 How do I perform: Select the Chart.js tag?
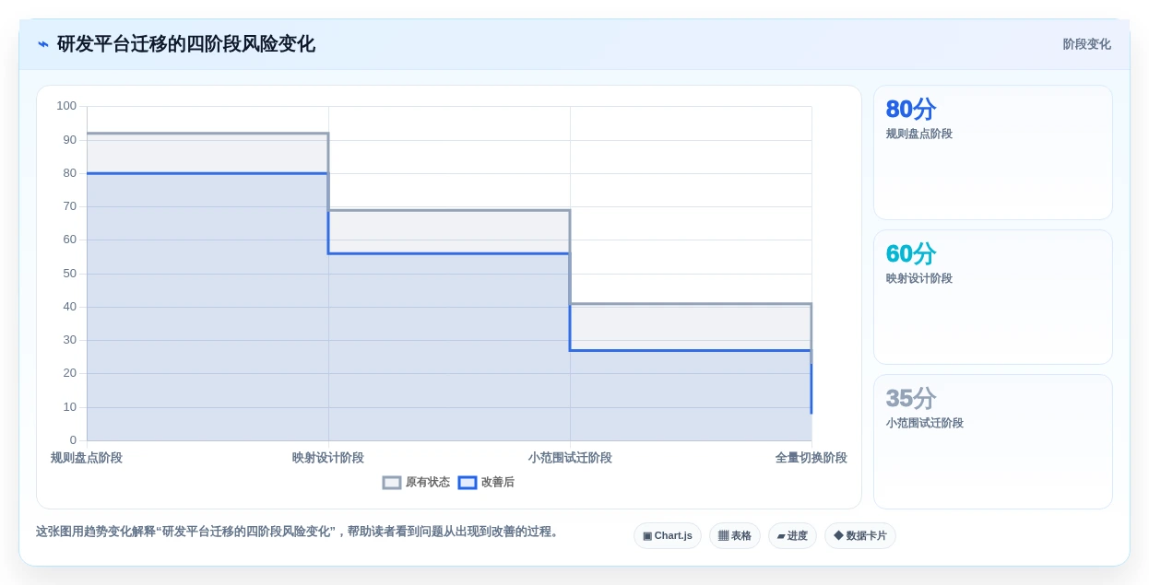click(668, 535)
